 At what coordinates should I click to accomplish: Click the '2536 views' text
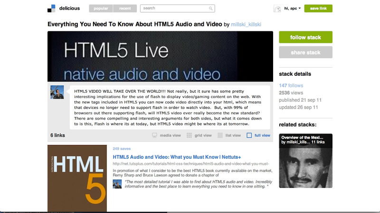click(x=291, y=93)
